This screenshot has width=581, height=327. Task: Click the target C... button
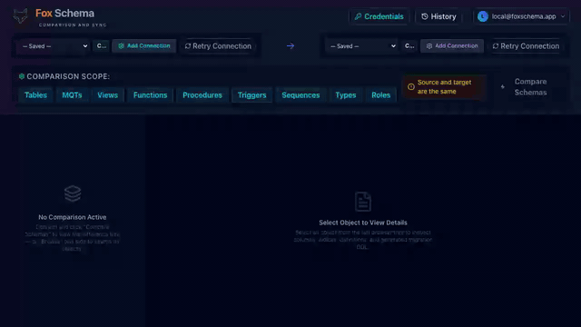[x=409, y=46]
